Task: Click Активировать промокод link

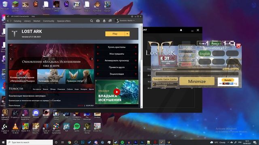Action: 117,60
